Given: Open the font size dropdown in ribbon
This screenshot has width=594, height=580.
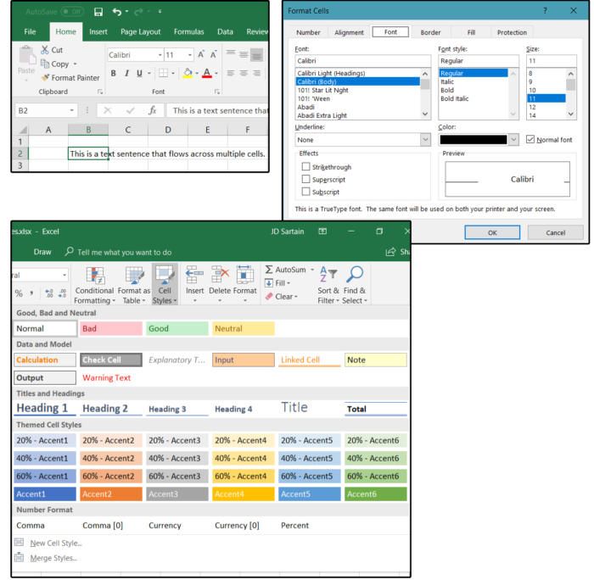Looking at the screenshot, I should pos(190,55).
